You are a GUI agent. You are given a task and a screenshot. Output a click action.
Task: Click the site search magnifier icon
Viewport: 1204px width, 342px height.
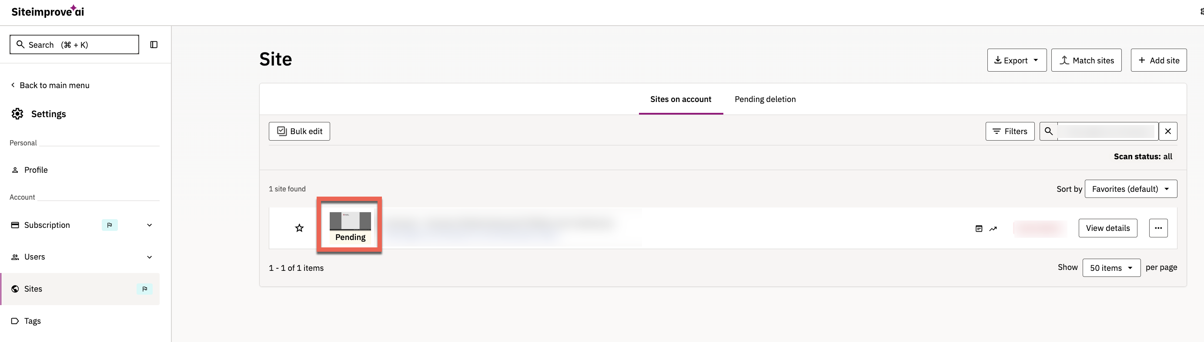tap(1048, 132)
